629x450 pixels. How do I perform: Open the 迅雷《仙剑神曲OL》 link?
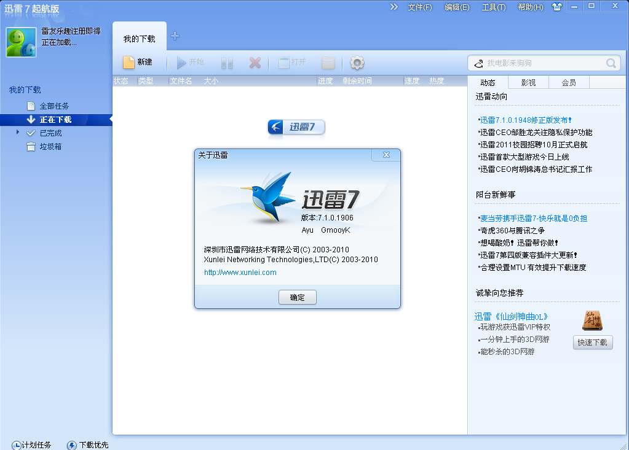(511, 317)
